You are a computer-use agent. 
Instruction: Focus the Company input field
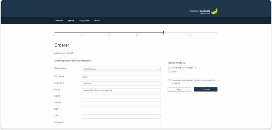(x=121, y=123)
